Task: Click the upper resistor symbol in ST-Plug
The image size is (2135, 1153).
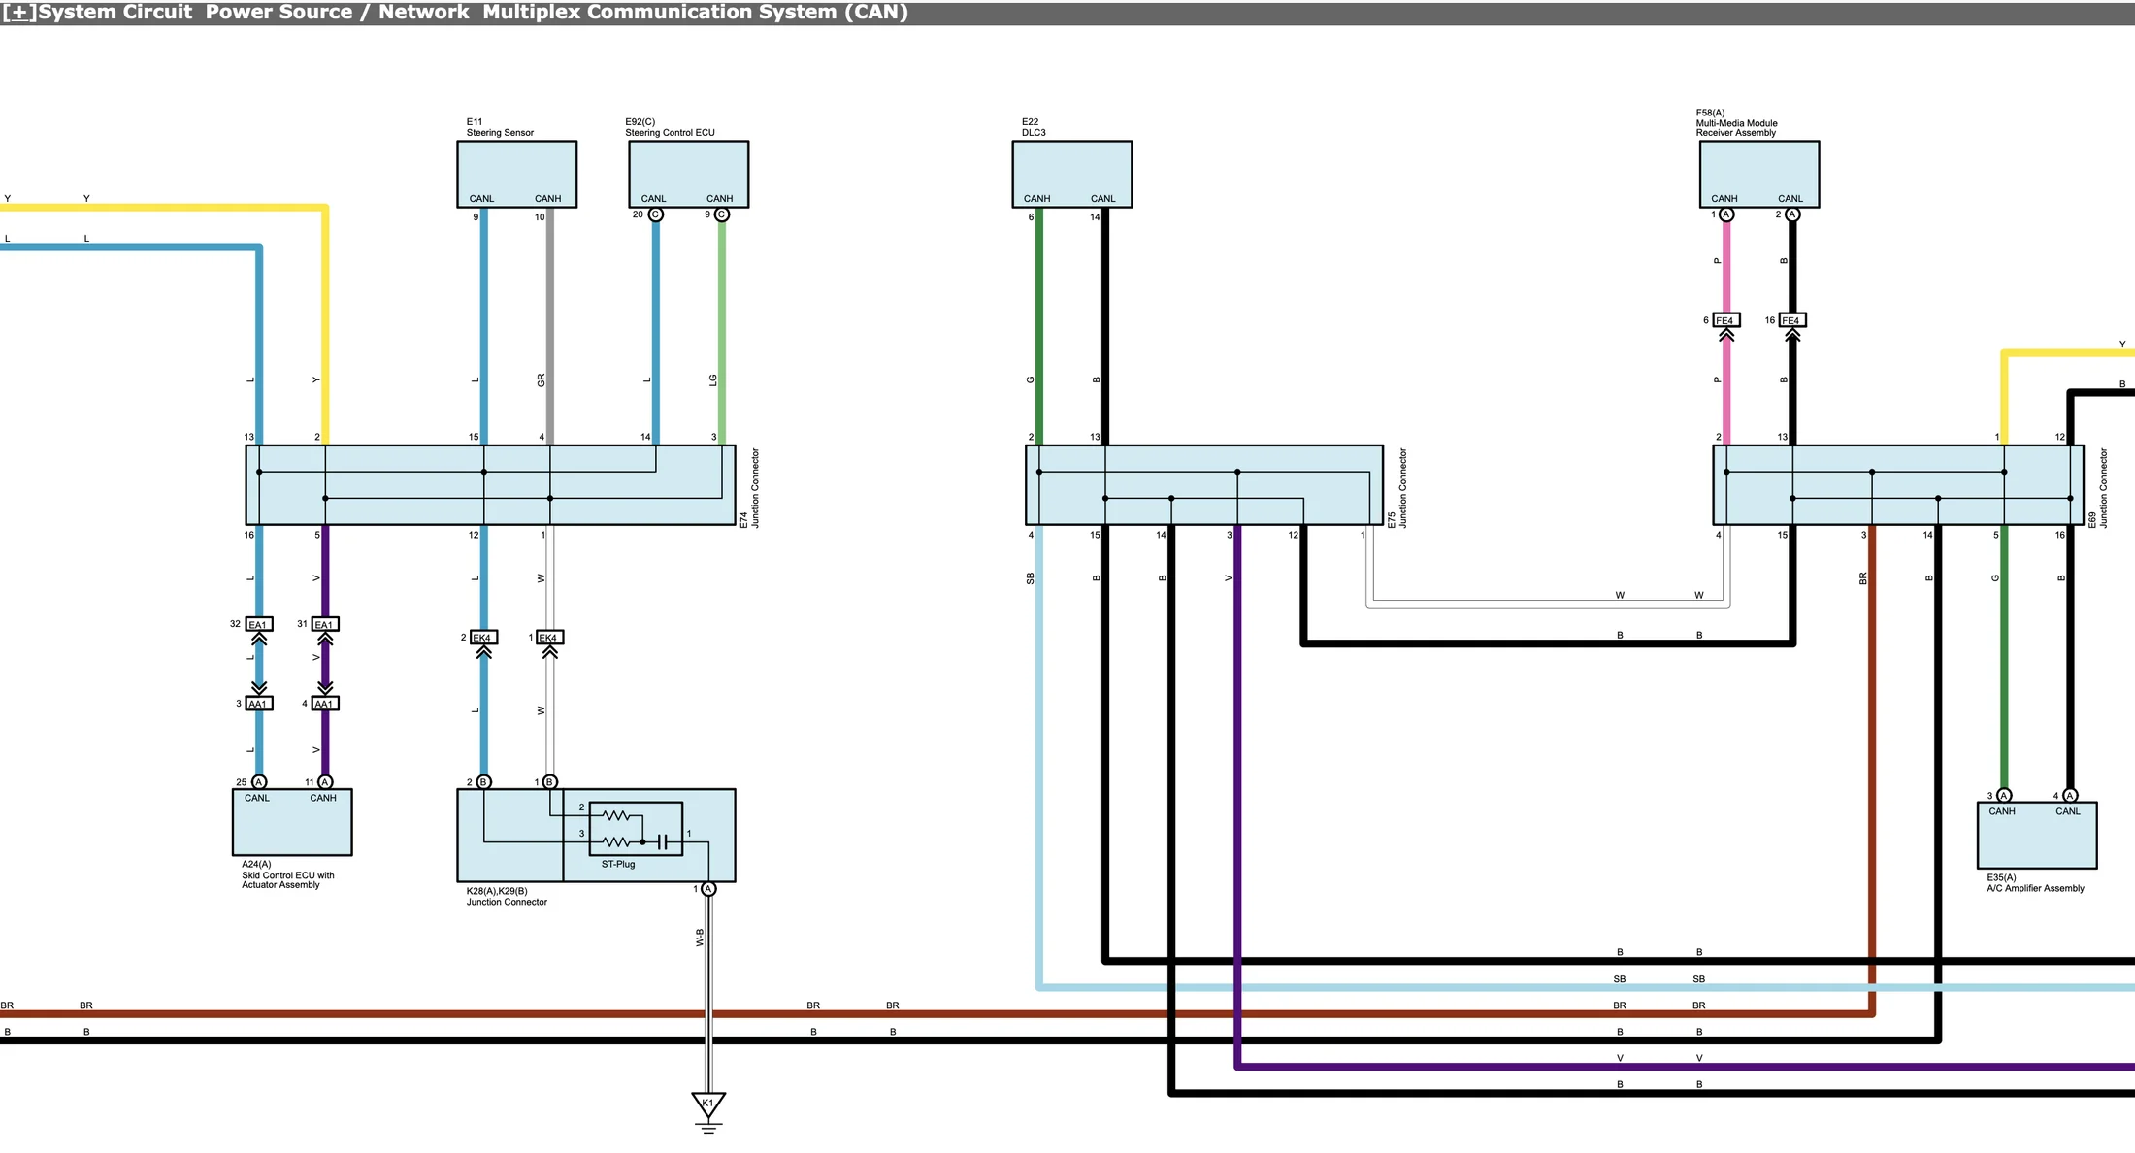Action: (x=617, y=815)
